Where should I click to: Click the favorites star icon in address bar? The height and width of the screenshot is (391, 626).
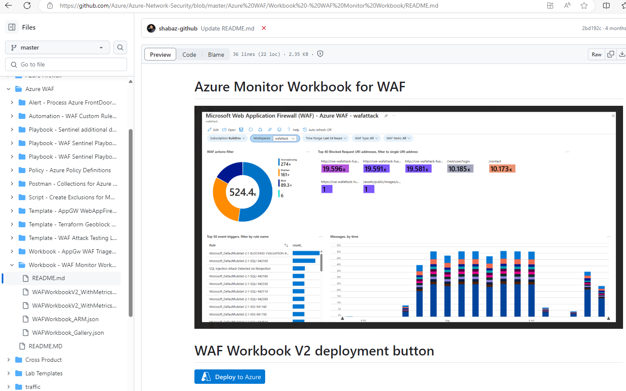pos(584,6)
